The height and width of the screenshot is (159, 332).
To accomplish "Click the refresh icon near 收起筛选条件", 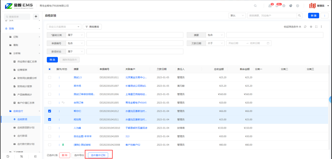I will (305, 27).
